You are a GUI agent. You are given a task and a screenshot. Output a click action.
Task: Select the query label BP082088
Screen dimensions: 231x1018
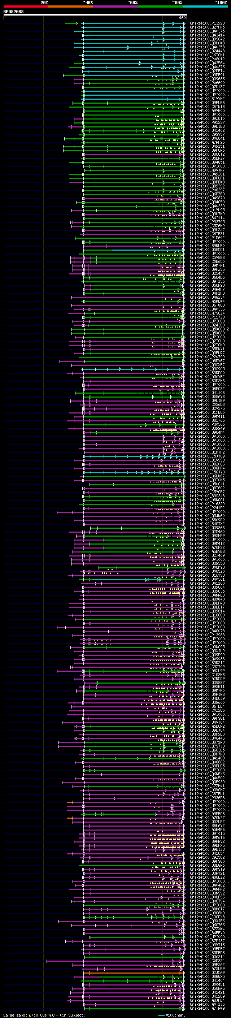(x=13, y=12)
